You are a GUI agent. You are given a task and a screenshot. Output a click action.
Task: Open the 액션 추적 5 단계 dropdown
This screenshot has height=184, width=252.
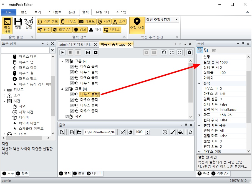(x=177, y=20)
